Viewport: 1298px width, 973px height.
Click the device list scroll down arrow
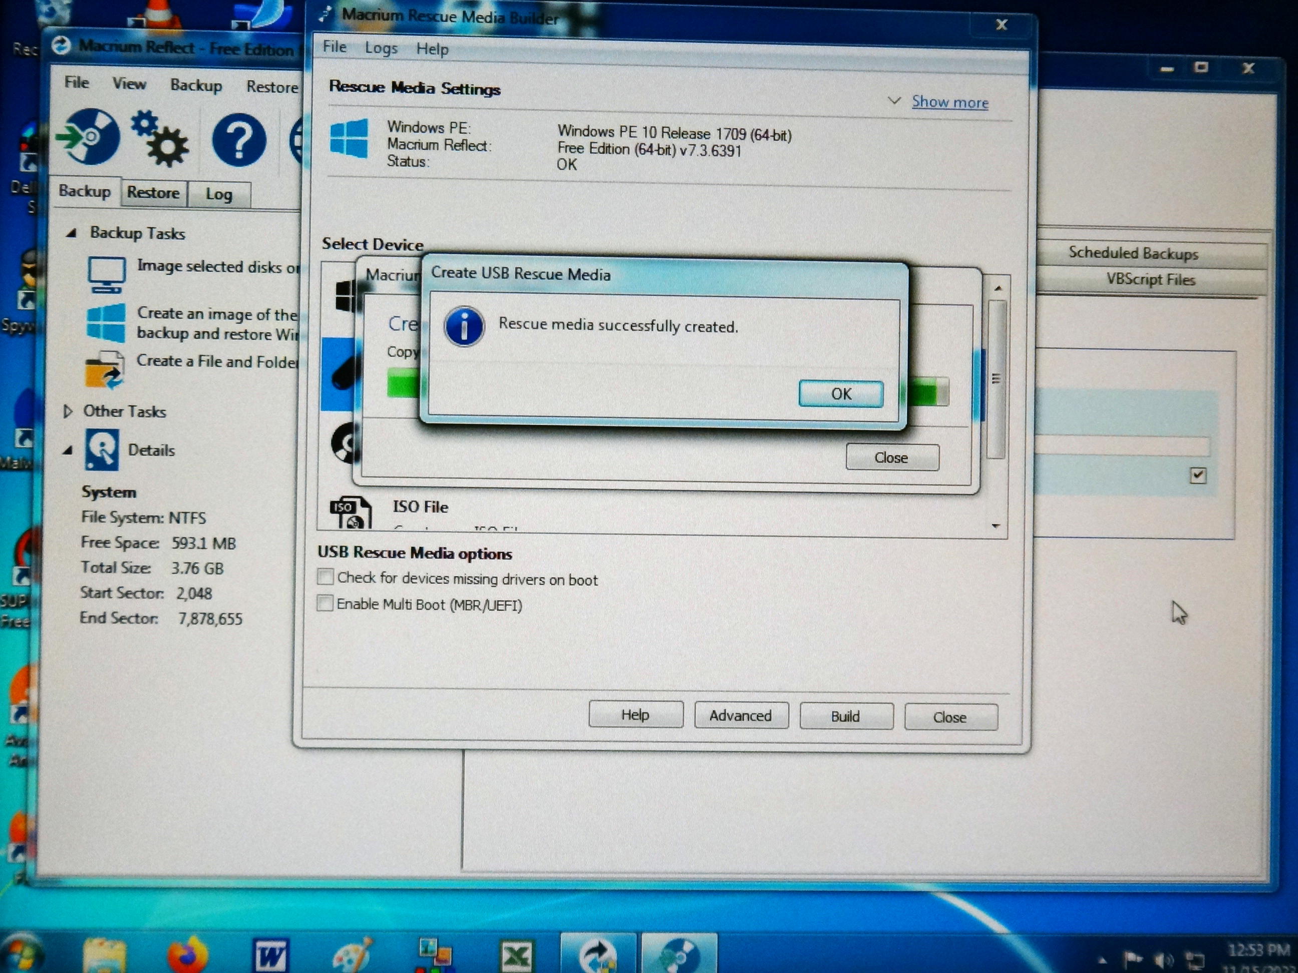click(995, 526)
